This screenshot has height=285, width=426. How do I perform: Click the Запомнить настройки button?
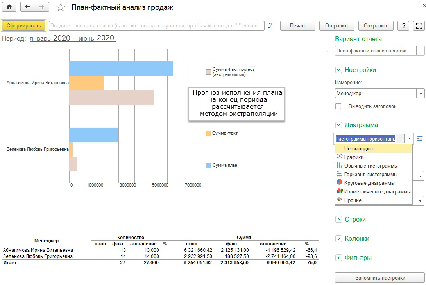[380, 278]
